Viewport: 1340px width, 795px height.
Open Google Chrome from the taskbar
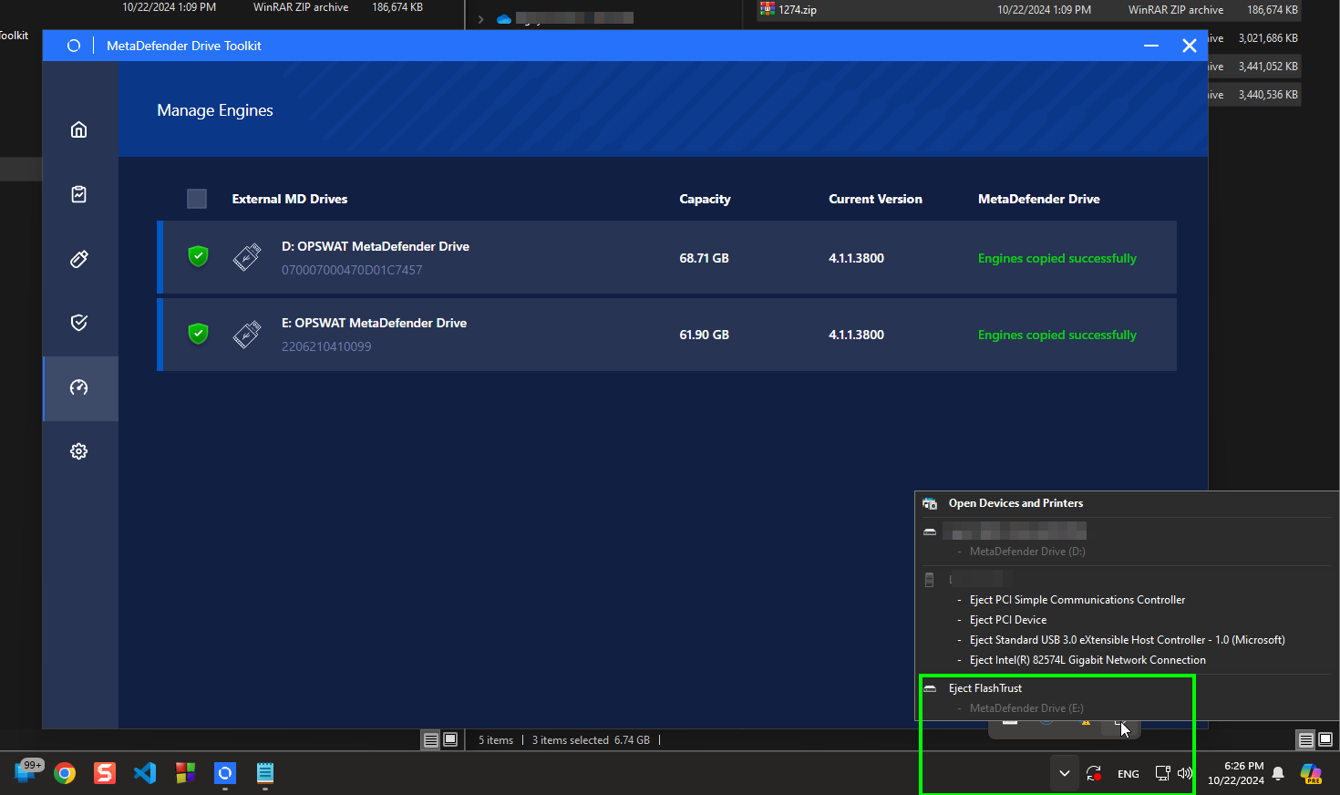point(65,773)
